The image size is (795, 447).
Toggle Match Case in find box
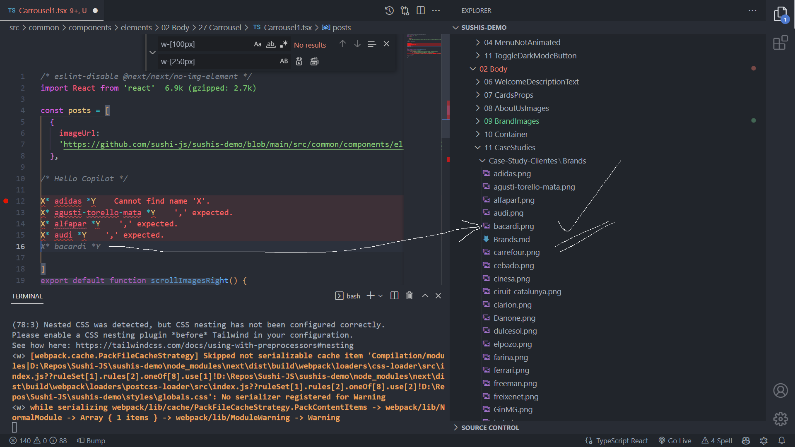click(x=258, y=44)
